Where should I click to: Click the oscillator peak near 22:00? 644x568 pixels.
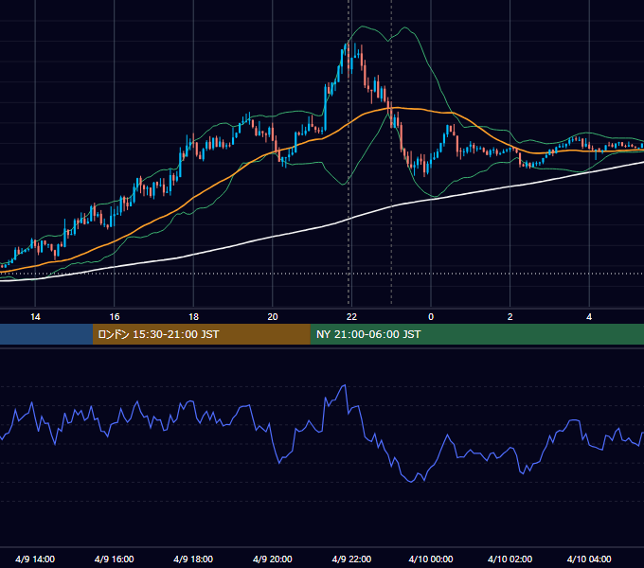coord(344,386)
